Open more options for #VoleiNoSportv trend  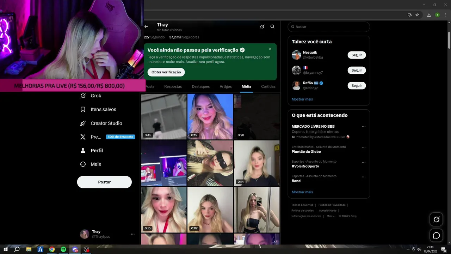[x=364, y=163]
